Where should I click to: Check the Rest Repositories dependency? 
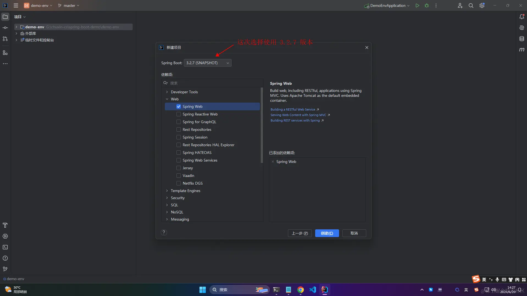(179, 129)
